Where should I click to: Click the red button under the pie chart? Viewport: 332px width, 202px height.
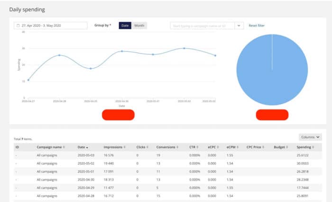click(x=272, y=115)
